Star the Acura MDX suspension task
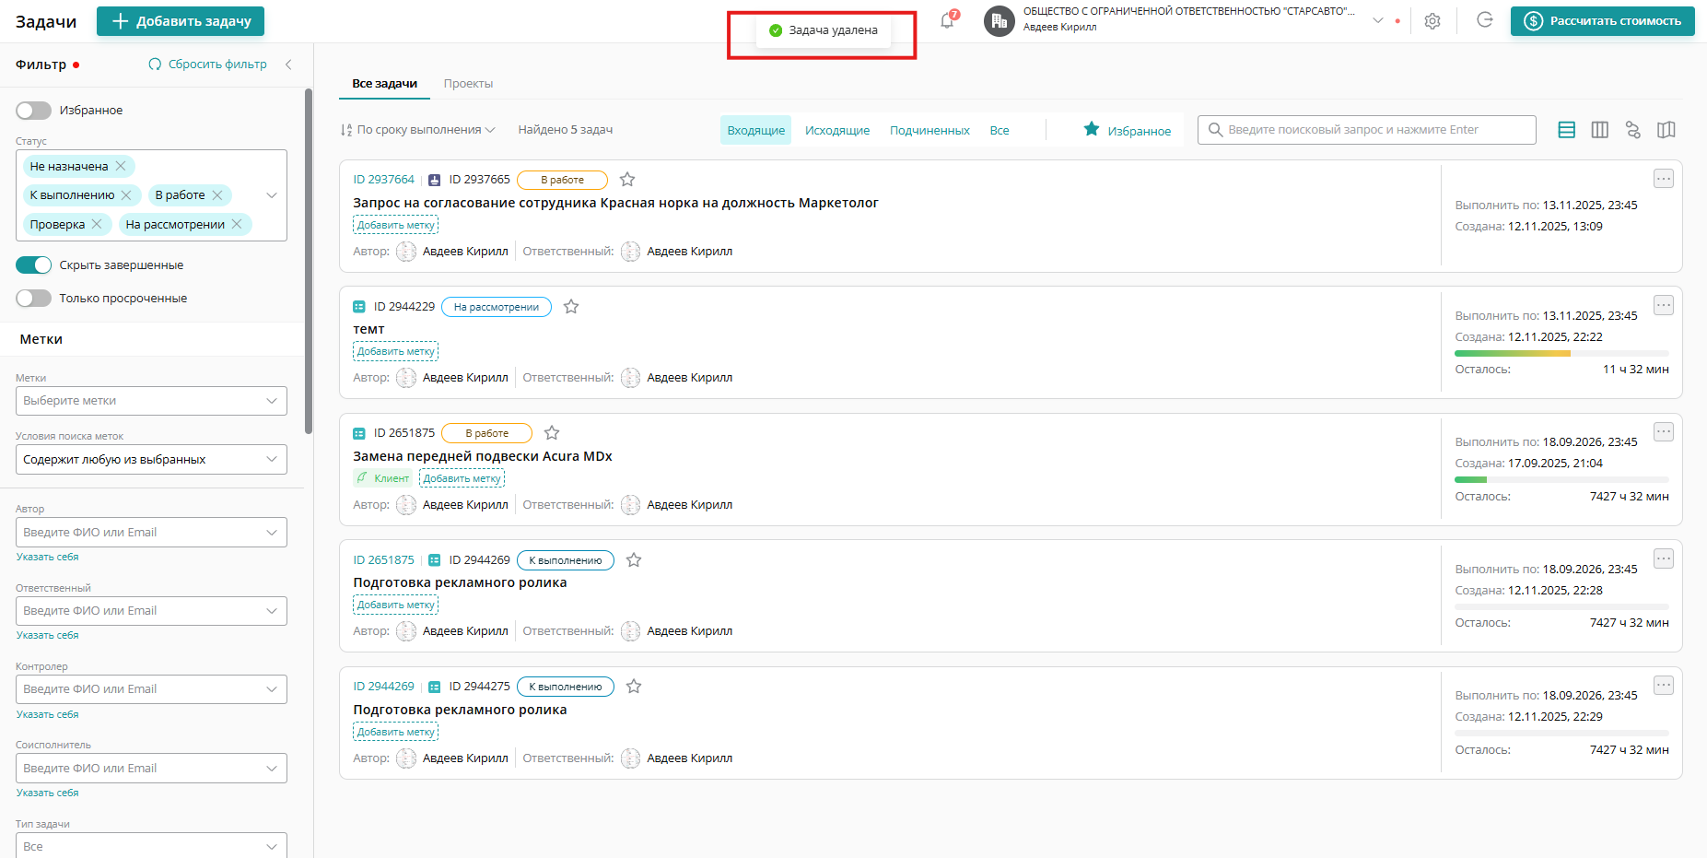Viewport: 1707px width, 858px height. point(552,433)
